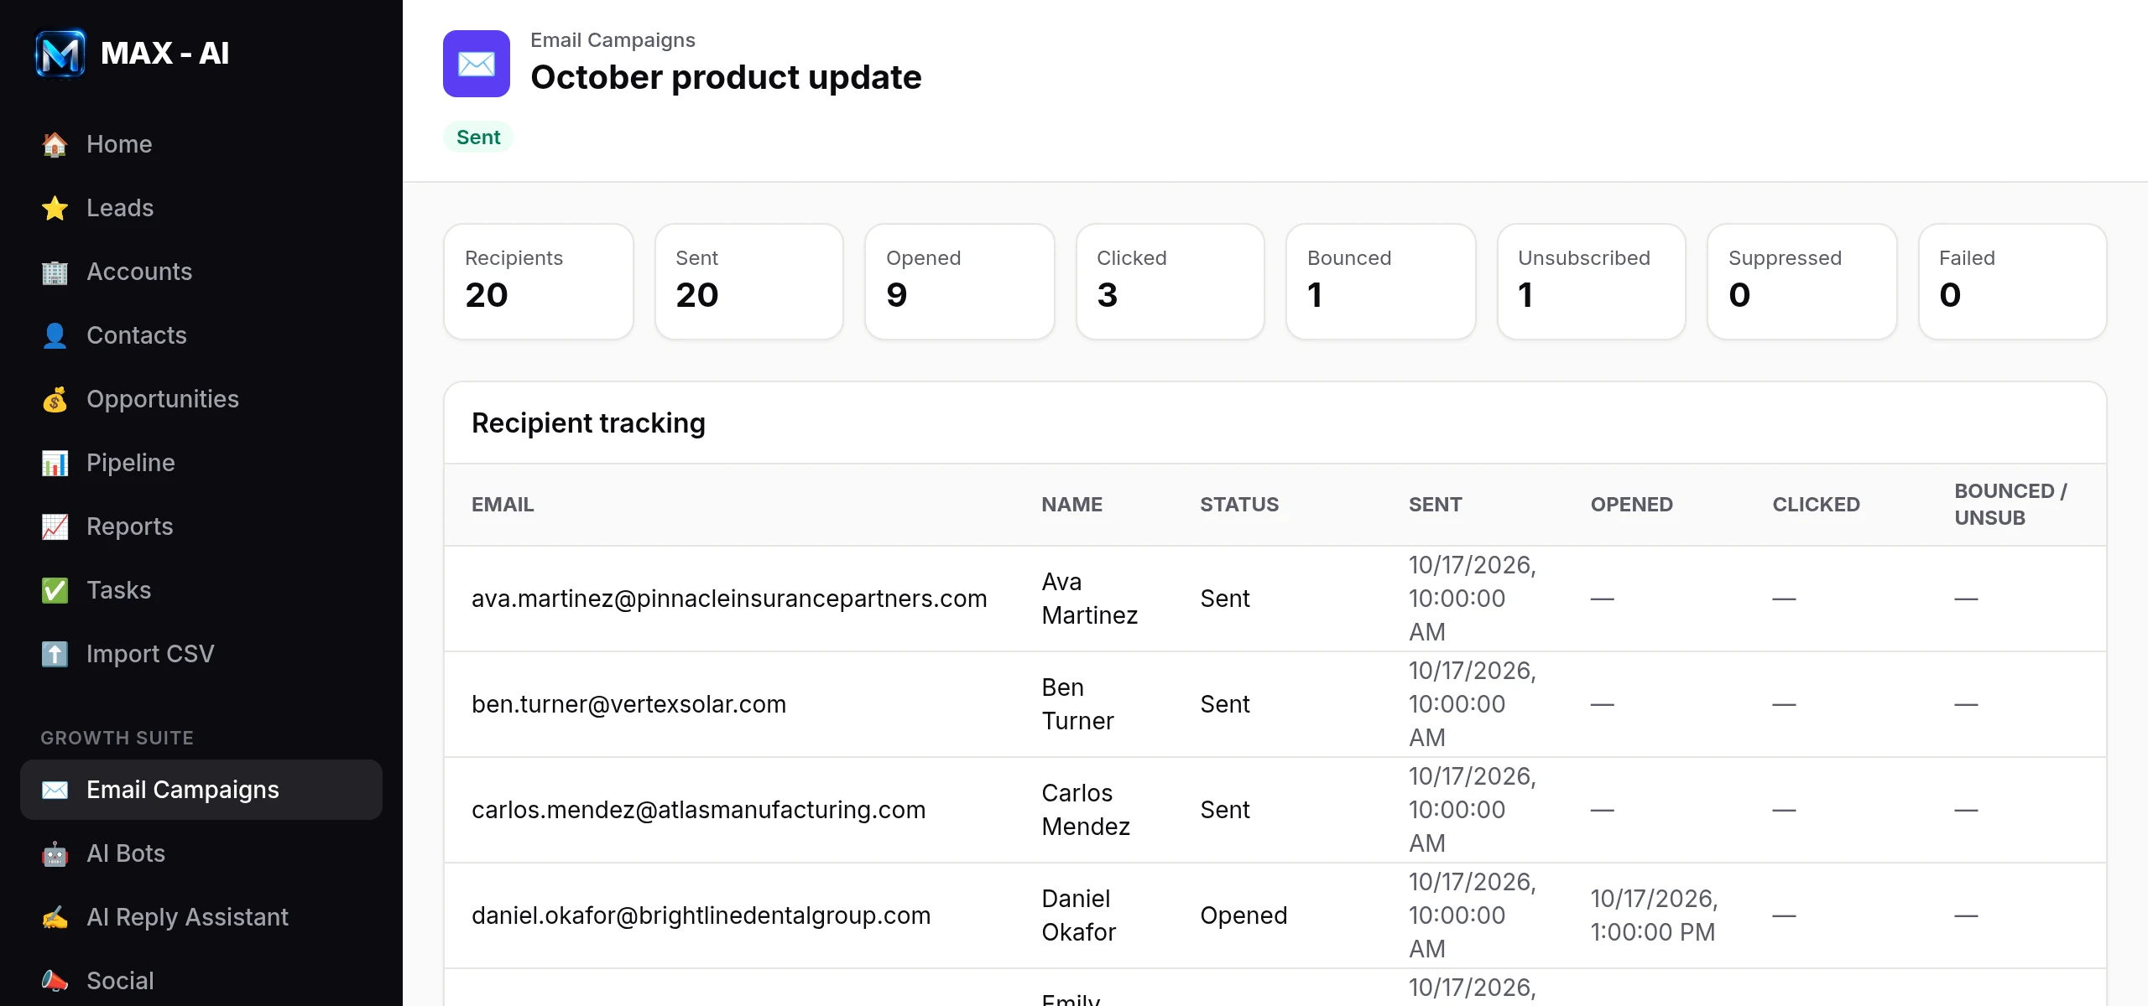Click the MAX - AI brand title
Screen dimensions: 2148x1006
164,54
